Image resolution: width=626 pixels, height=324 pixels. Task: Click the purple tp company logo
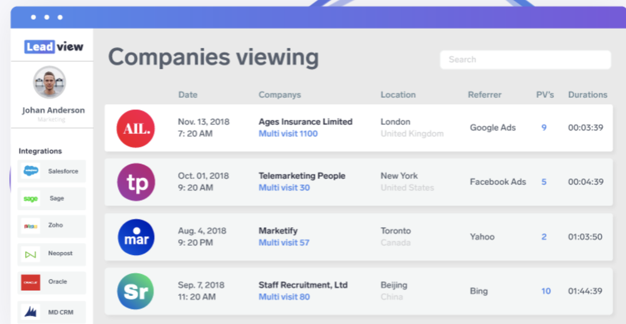tap(136, 182)
